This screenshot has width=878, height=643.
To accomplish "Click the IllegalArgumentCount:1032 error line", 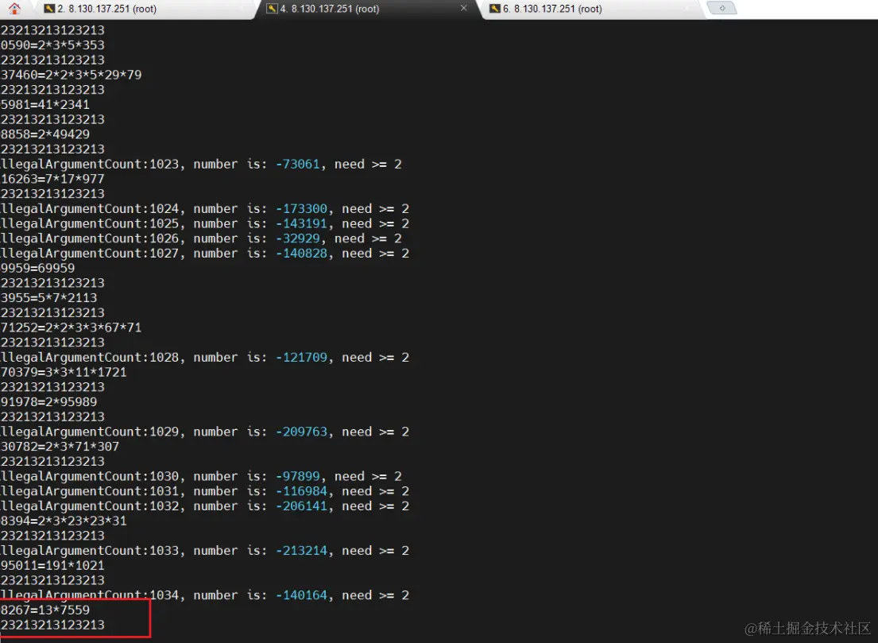I will [205, 505].
